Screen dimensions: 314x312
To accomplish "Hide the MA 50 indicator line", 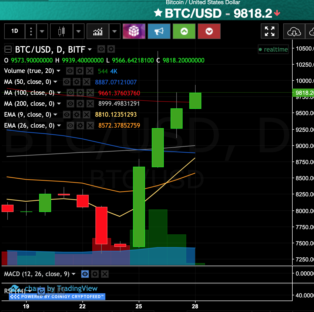I will pos(67,82).
